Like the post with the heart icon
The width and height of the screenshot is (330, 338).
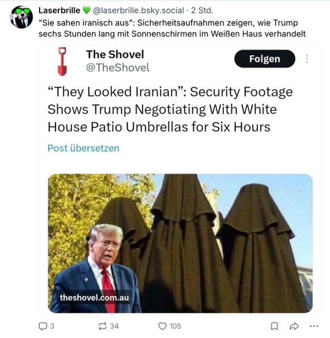[x=162, y=326]
